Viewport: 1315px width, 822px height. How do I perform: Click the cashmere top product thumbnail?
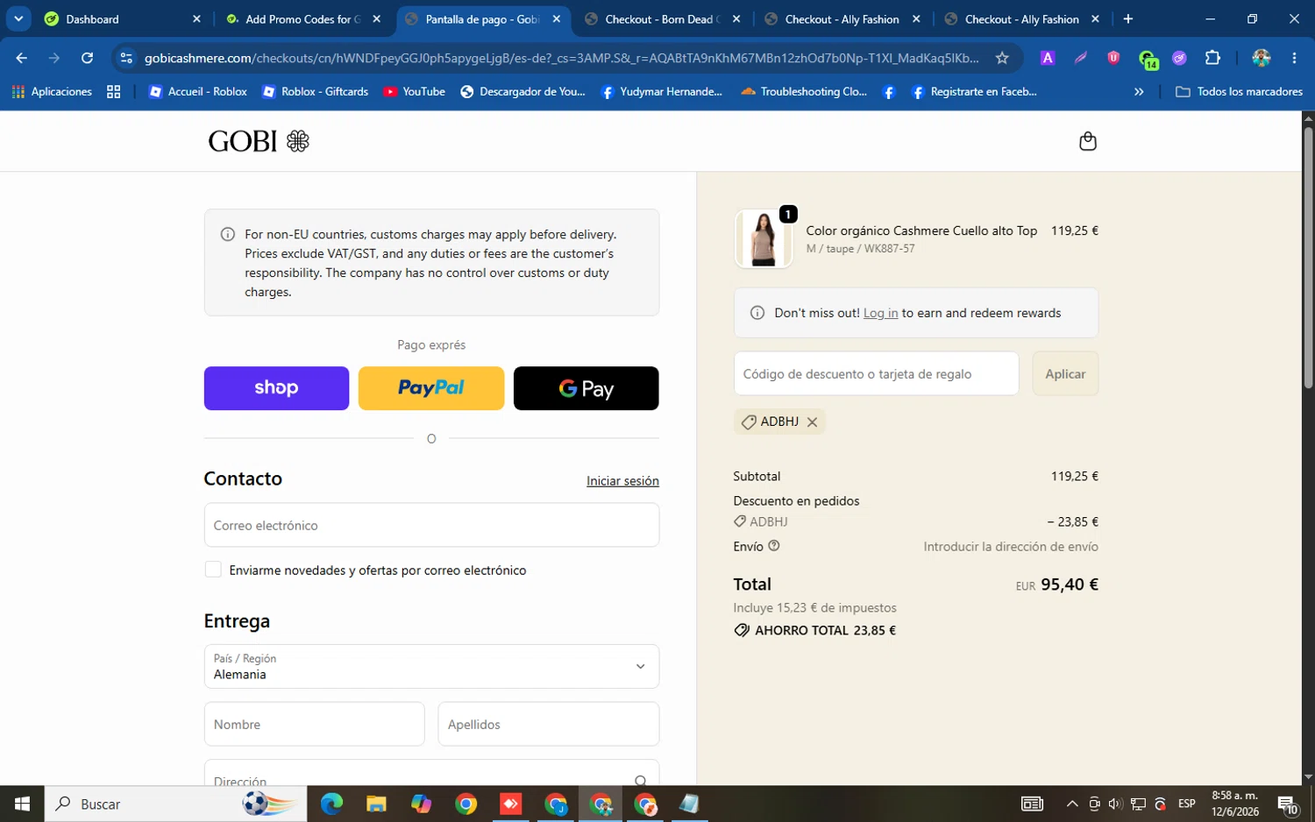pyautogui.click(x=763, y=238)
